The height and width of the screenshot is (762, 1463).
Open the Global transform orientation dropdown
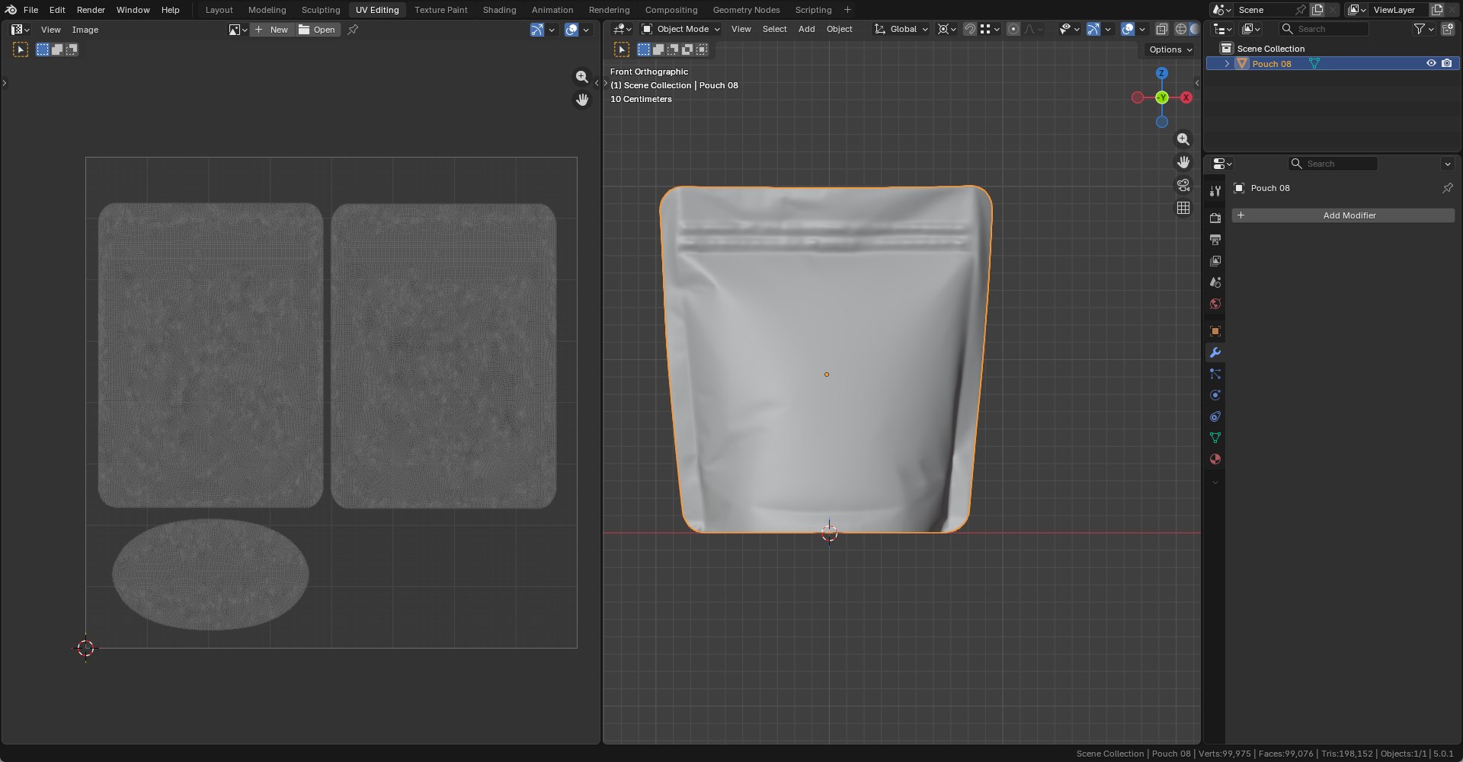901,29
